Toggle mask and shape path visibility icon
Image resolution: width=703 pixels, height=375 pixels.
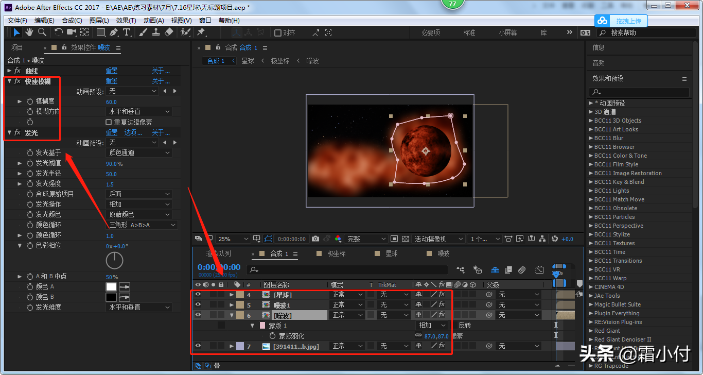pos(268,239)
